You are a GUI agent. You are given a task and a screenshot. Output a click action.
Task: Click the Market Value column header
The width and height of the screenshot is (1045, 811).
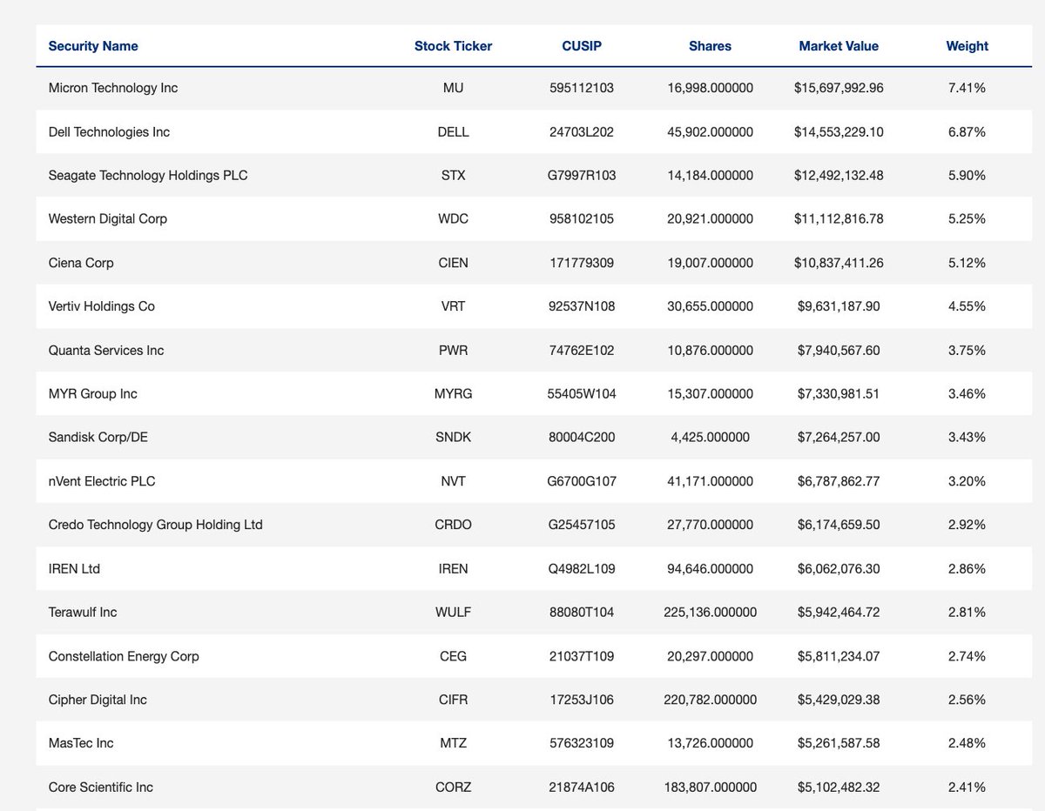(839, 46)
